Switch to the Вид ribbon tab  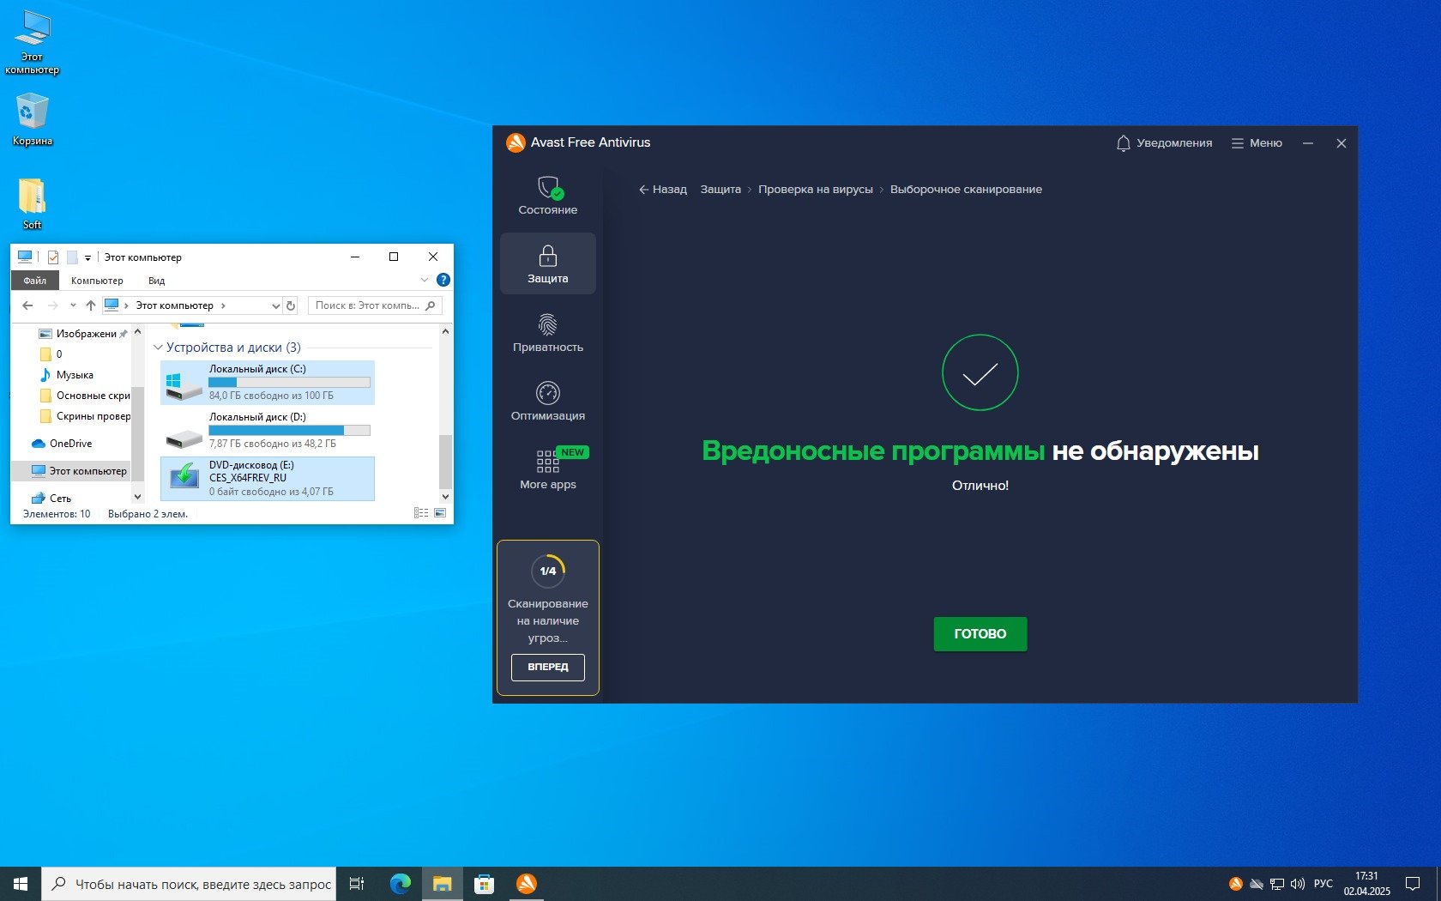coord(156,281)
